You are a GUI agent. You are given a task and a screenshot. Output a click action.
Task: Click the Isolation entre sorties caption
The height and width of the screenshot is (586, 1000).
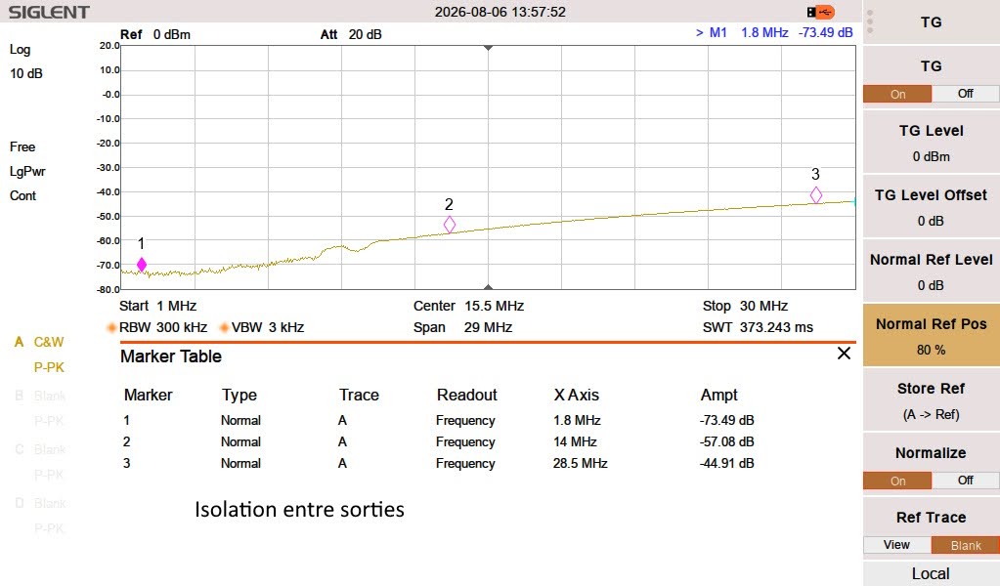(300, 510)
